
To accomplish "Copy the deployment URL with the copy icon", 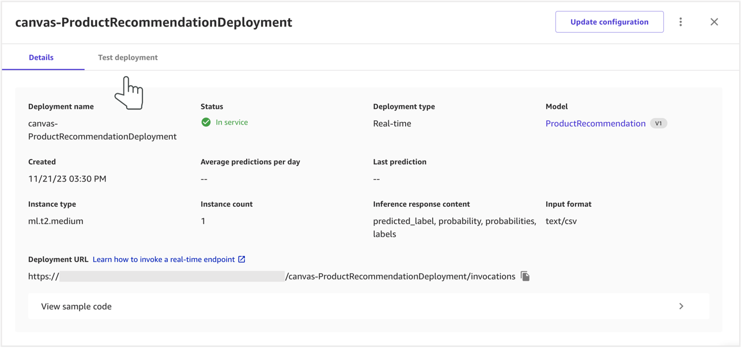I will click(x=525, y=277).
